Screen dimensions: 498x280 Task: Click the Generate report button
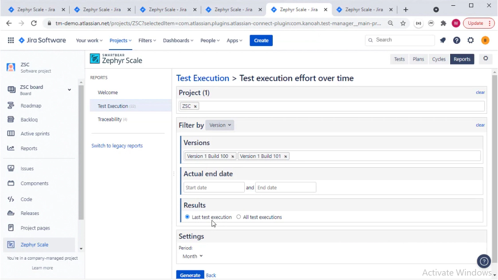click(190, 275)
